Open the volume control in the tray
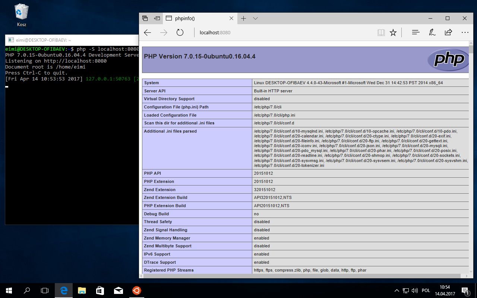The width and height of the screenshot is (477, 298). (x=415, y=291)
